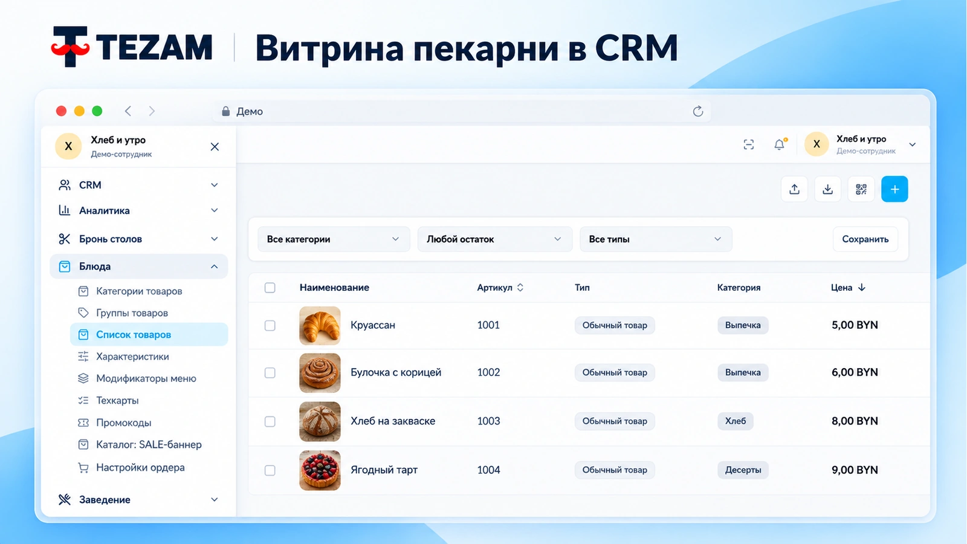
Task: Expand the Заведение menu section
Action: point(138,500)
